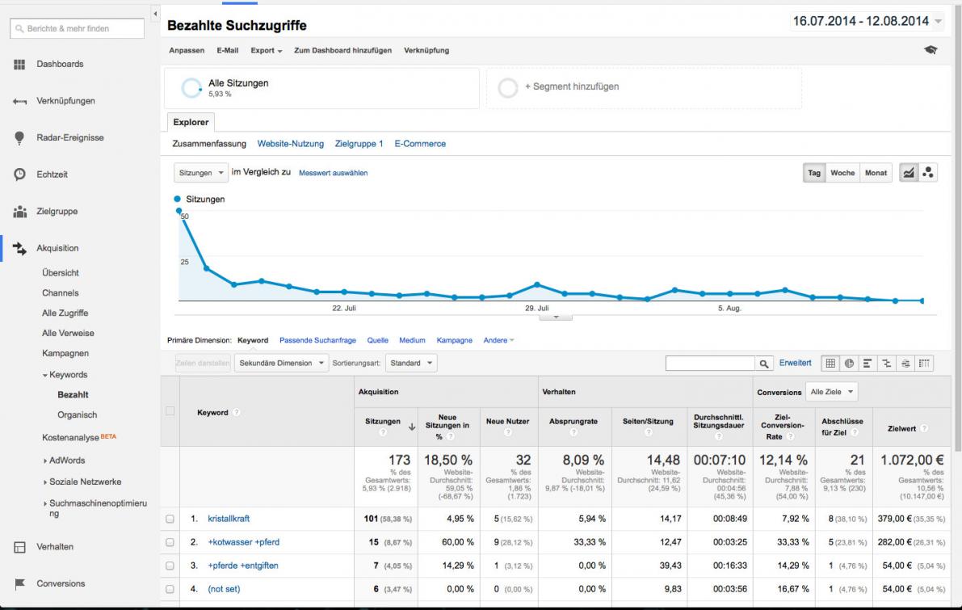
Task: Check the select-all checkbox in table header
Action: click(170, 411)
